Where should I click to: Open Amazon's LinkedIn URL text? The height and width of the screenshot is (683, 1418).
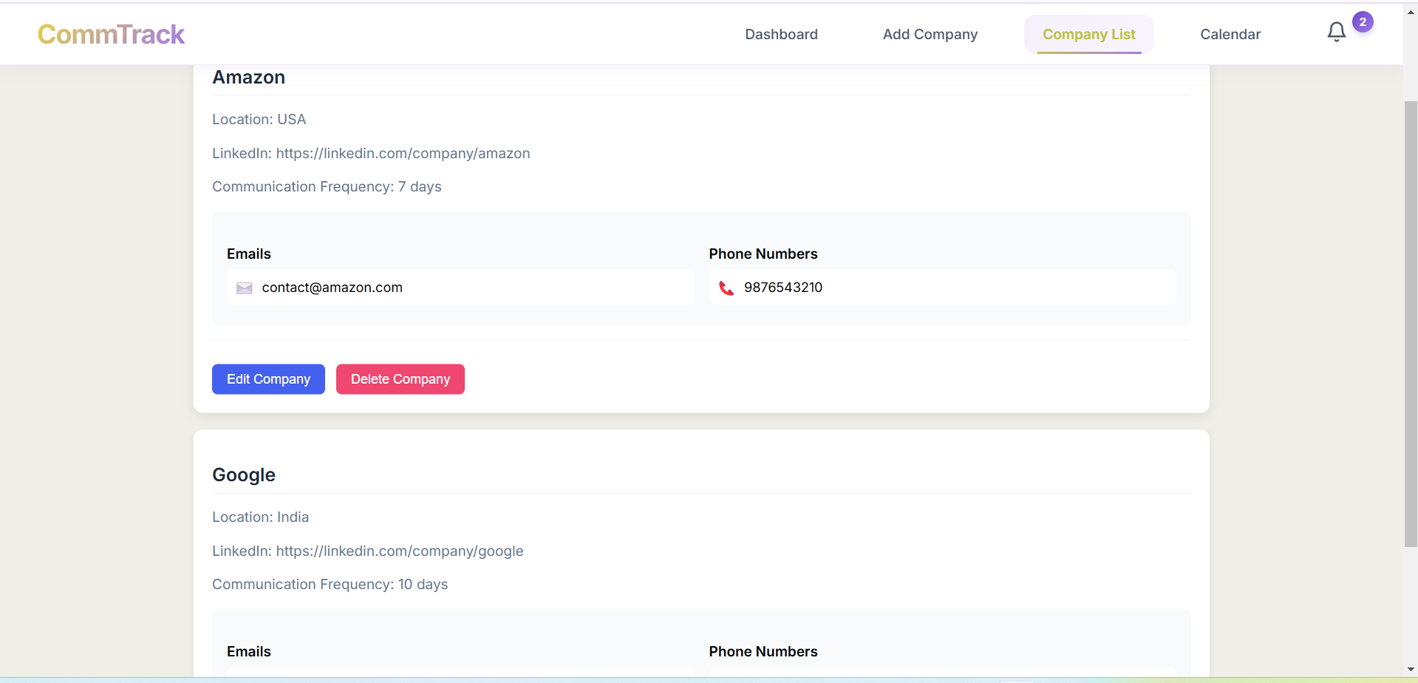[x=403, y=153]
